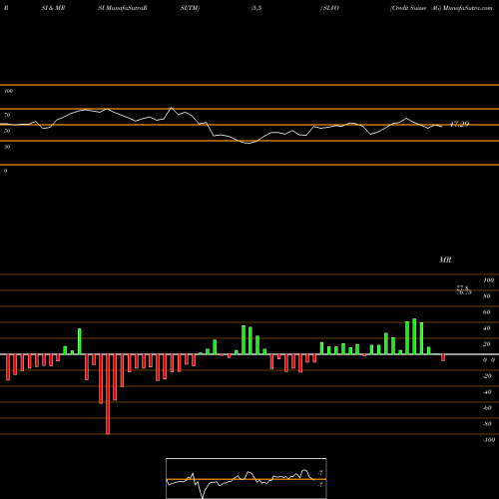Click the tallest green bar in MR histogram

(414, 336)
